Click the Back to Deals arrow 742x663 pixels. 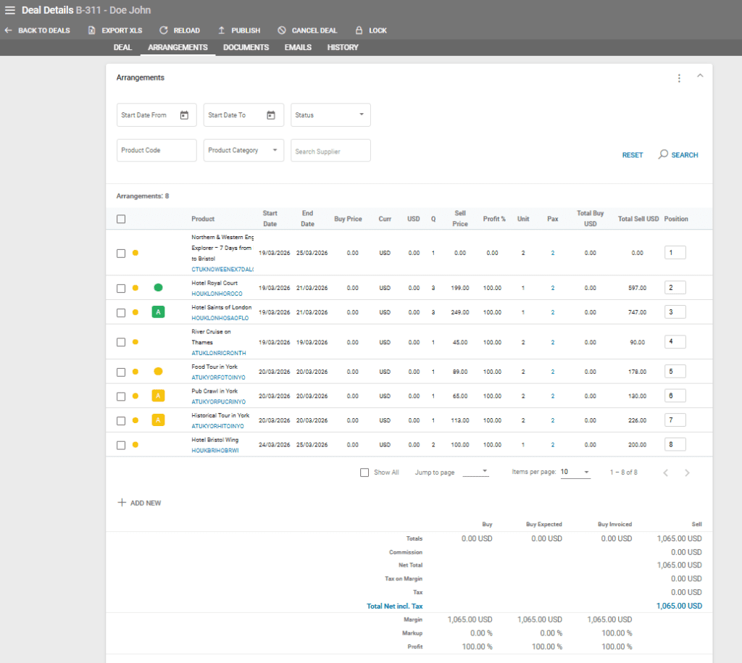[9, 30]
